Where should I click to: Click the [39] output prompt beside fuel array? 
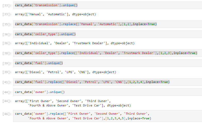click(x=7, y=72)
